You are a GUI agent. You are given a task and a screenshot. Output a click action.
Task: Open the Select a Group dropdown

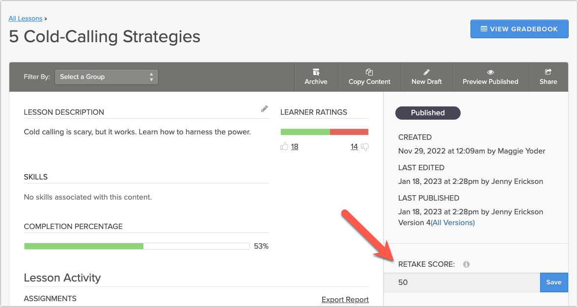[x=107, y=77]
